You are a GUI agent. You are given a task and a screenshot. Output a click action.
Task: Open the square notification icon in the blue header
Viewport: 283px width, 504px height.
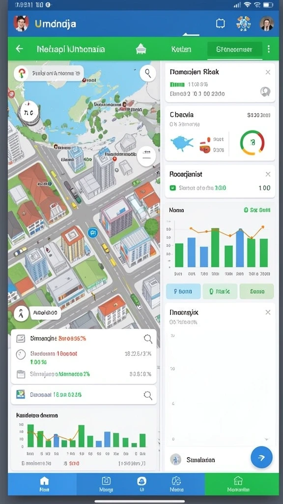point(221,24)
